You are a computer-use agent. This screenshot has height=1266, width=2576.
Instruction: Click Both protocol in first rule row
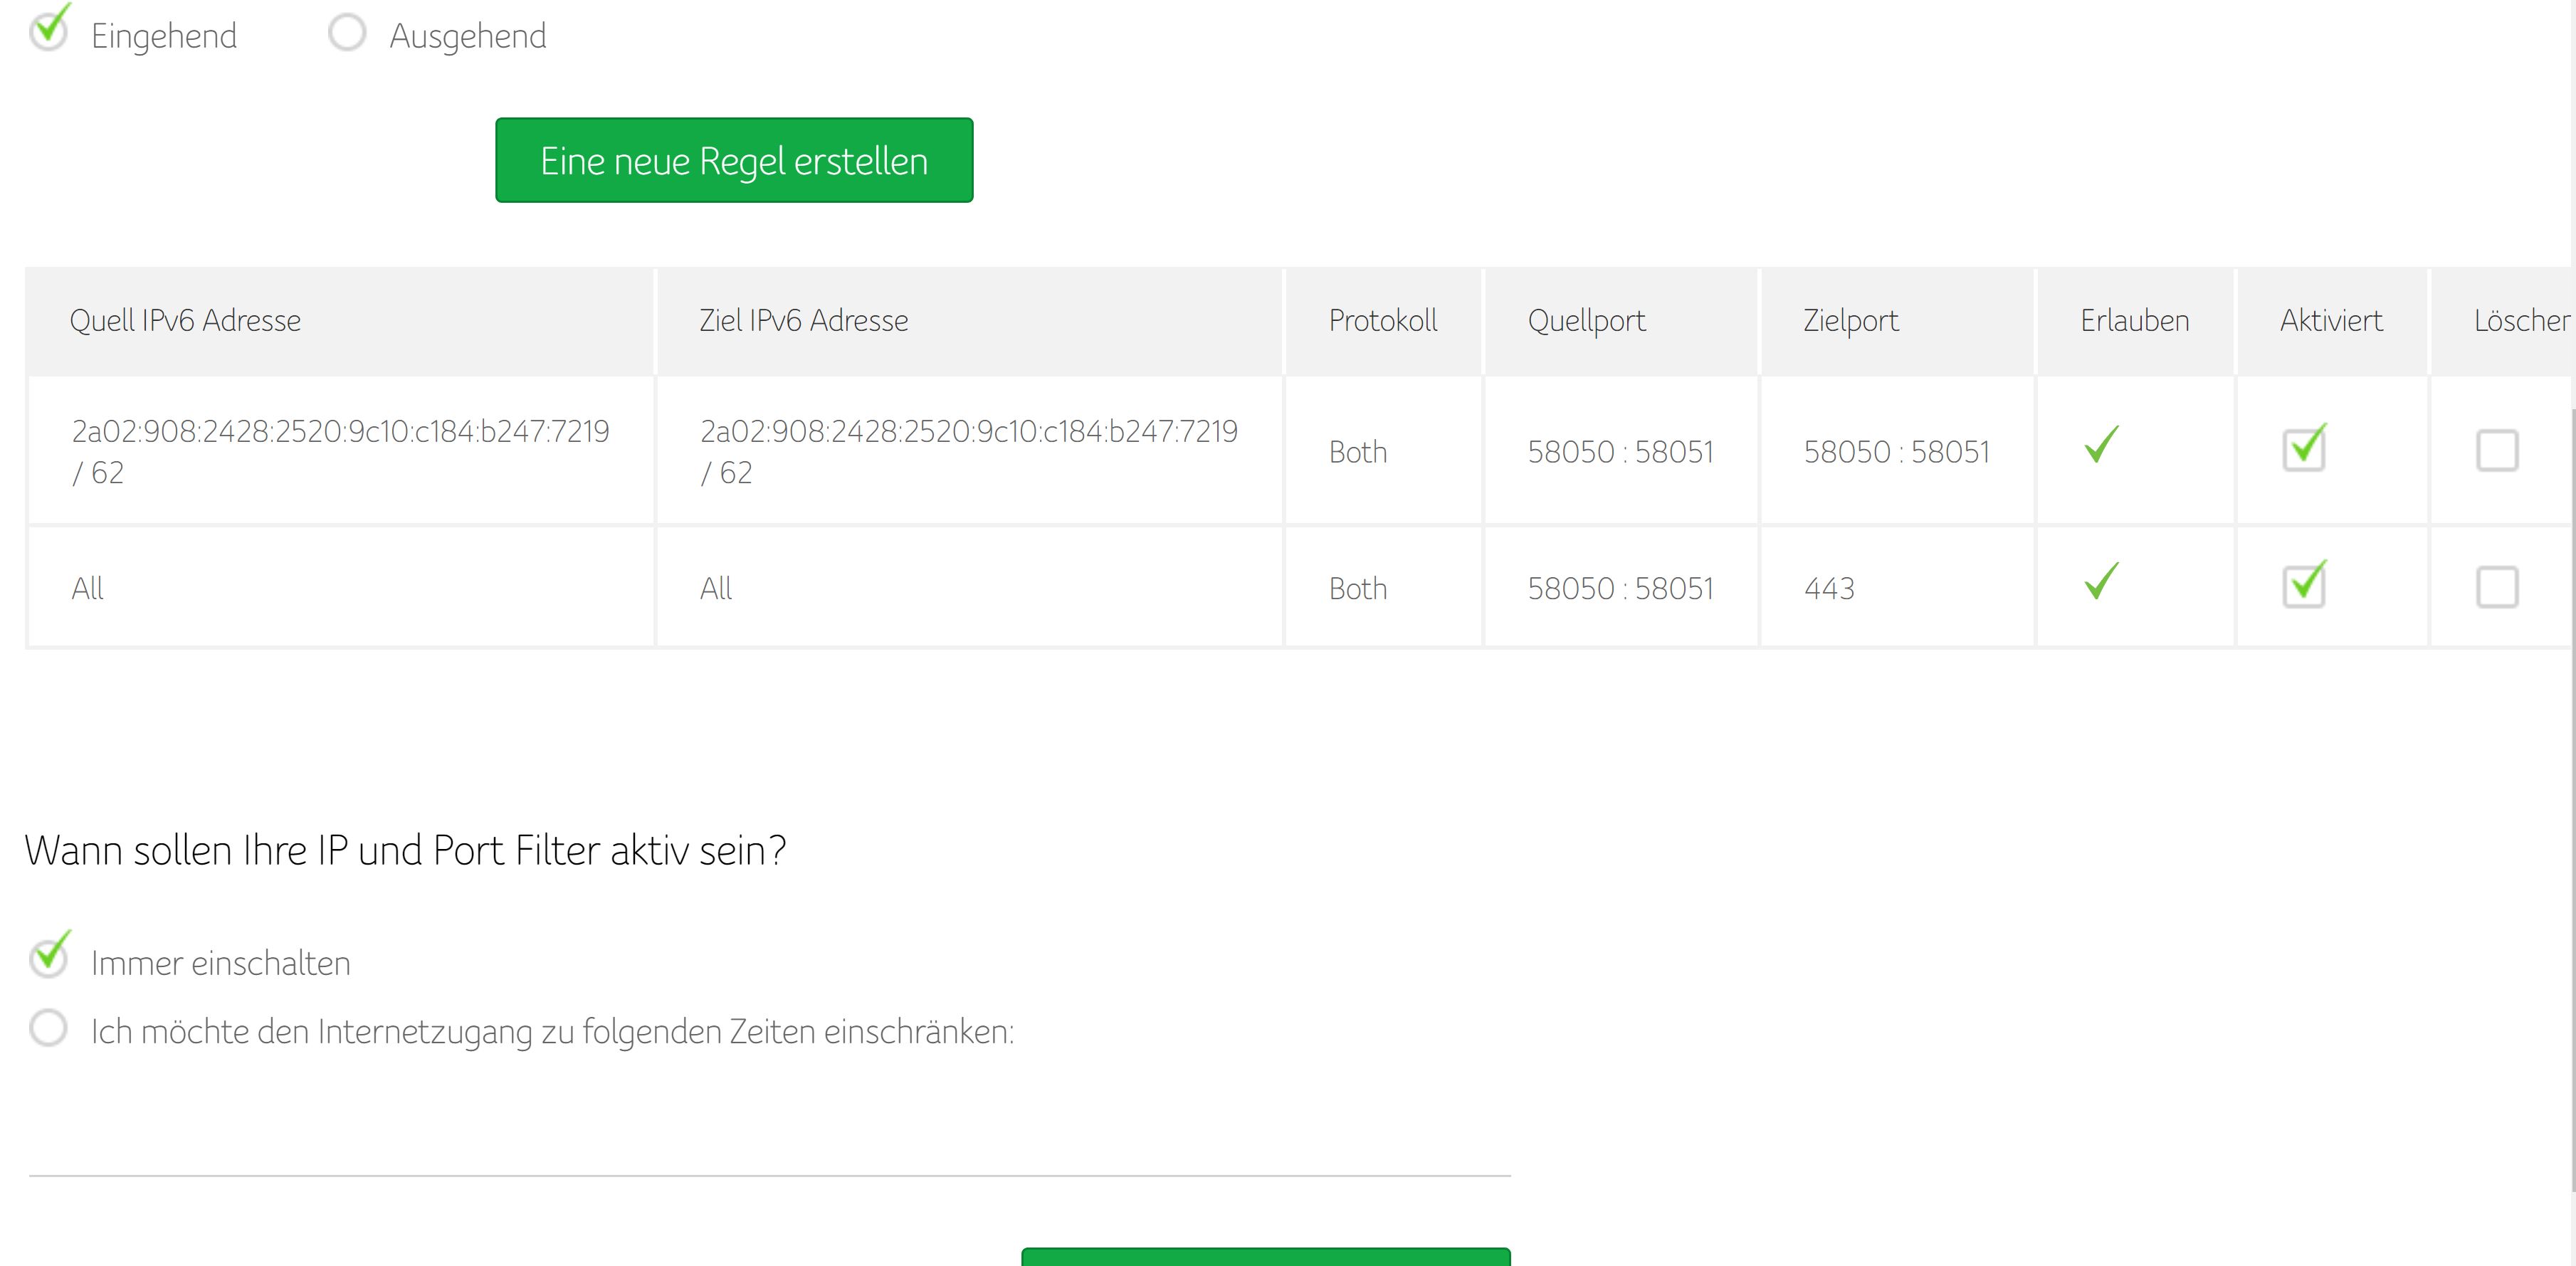(1358, 452)
